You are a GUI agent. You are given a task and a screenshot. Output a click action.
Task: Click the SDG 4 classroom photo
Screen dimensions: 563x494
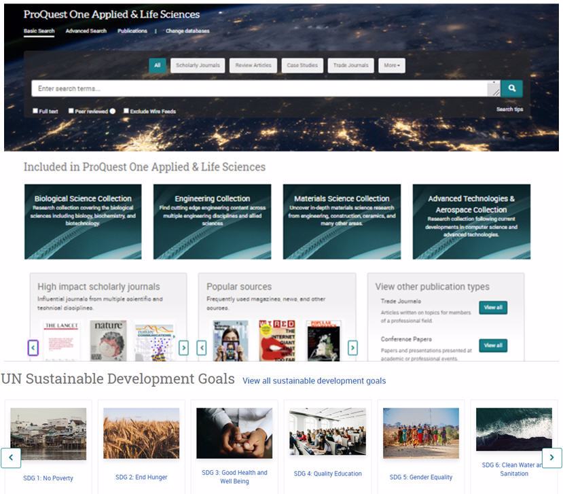[x=327, y=431]
